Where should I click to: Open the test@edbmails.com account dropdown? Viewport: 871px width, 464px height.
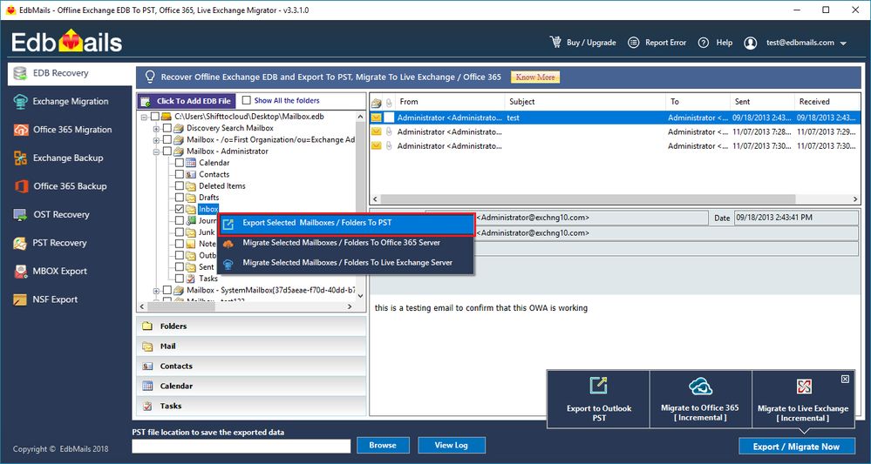(842, 44)
